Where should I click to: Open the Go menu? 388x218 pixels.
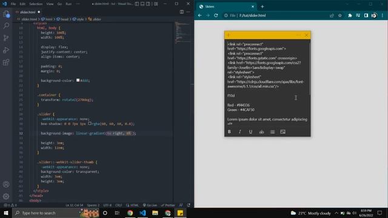click(59, 4)
